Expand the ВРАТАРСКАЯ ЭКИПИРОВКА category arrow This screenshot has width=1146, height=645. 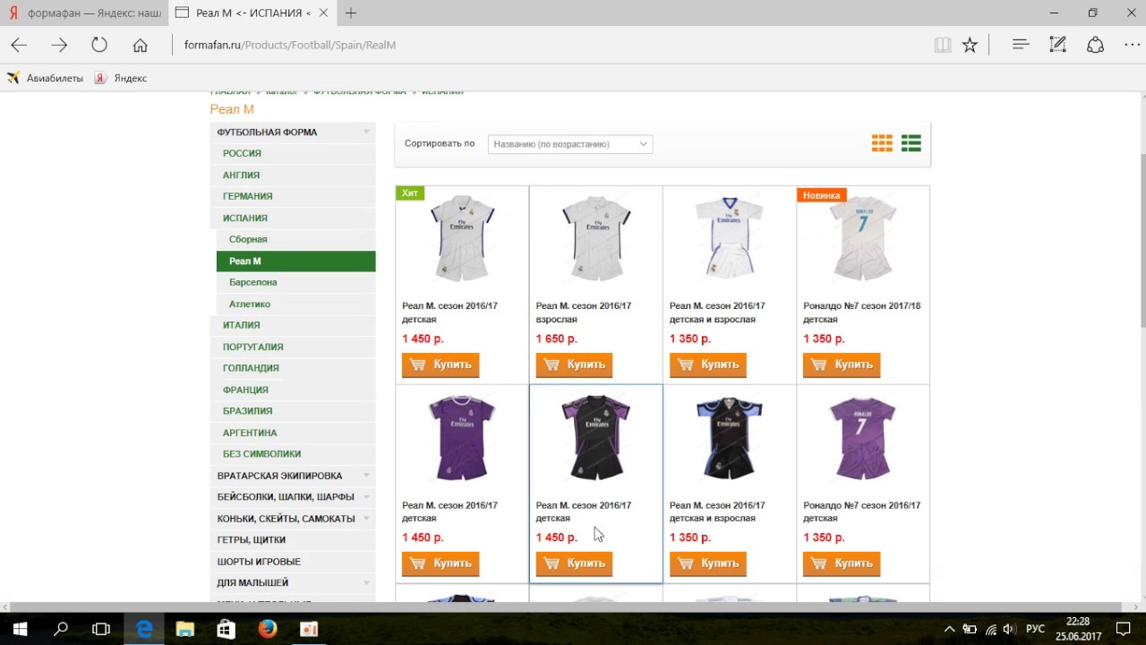click(366, 476)
